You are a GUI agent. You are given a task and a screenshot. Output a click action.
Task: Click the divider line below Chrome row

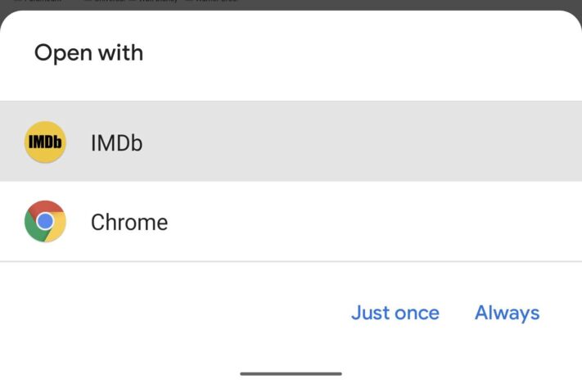tap(291, 261)
